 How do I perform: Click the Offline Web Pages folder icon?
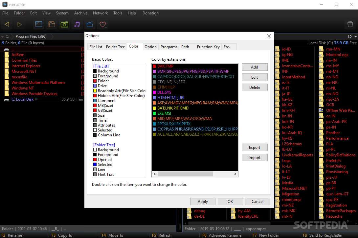tap(321, 110)
